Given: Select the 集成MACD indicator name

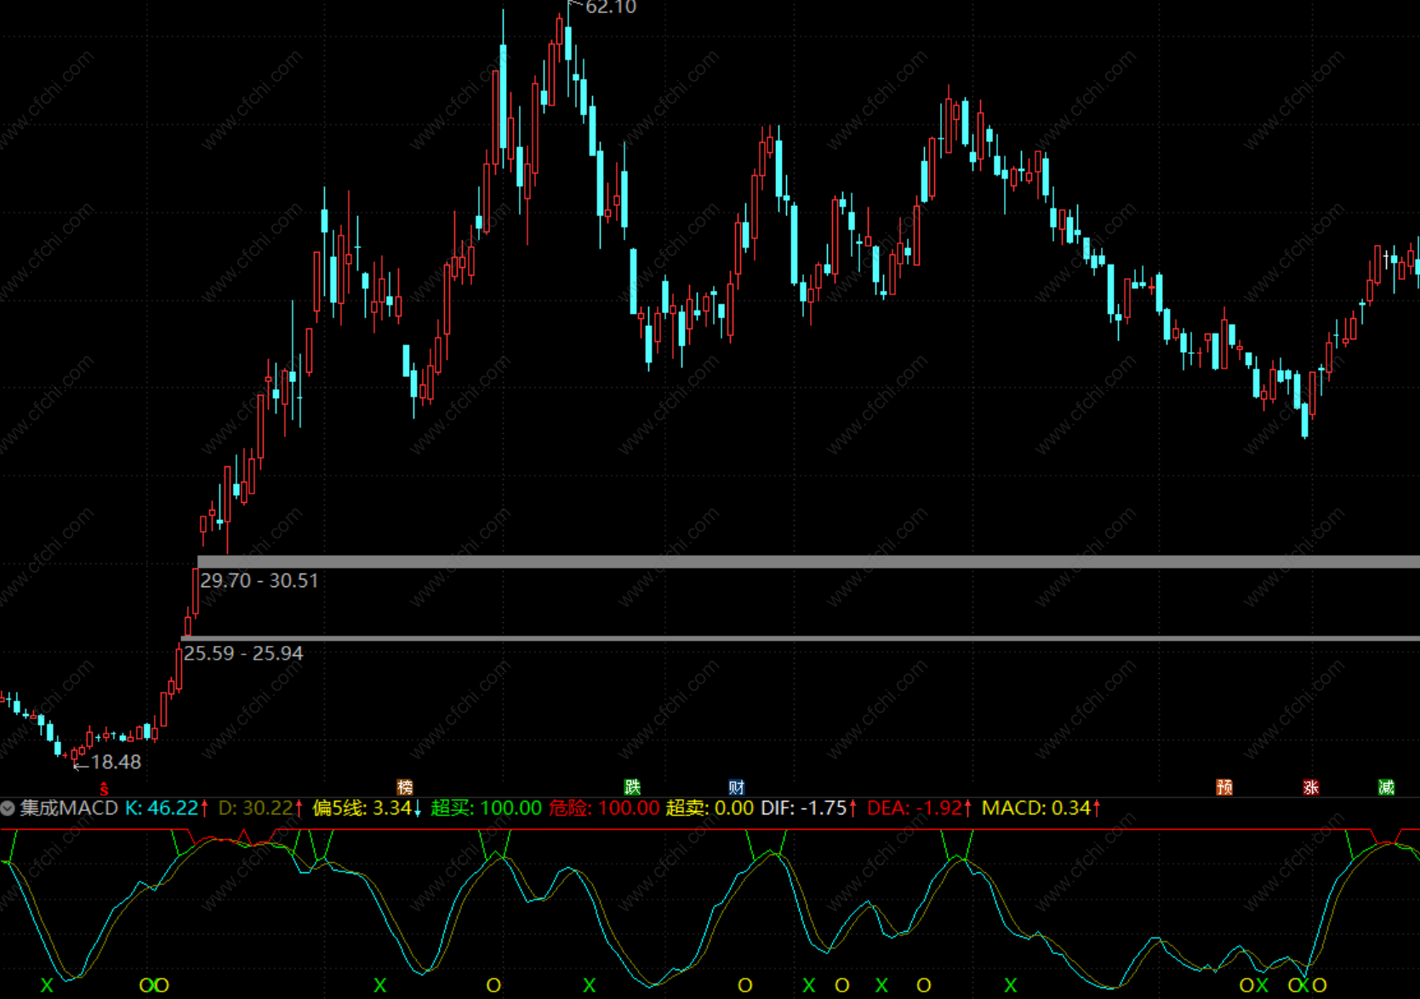Looking at the screenshot, I should point(69,808).
